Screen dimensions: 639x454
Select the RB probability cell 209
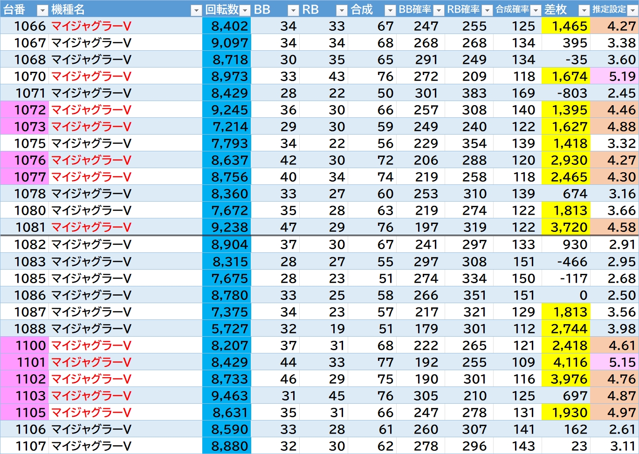point(469,76)
